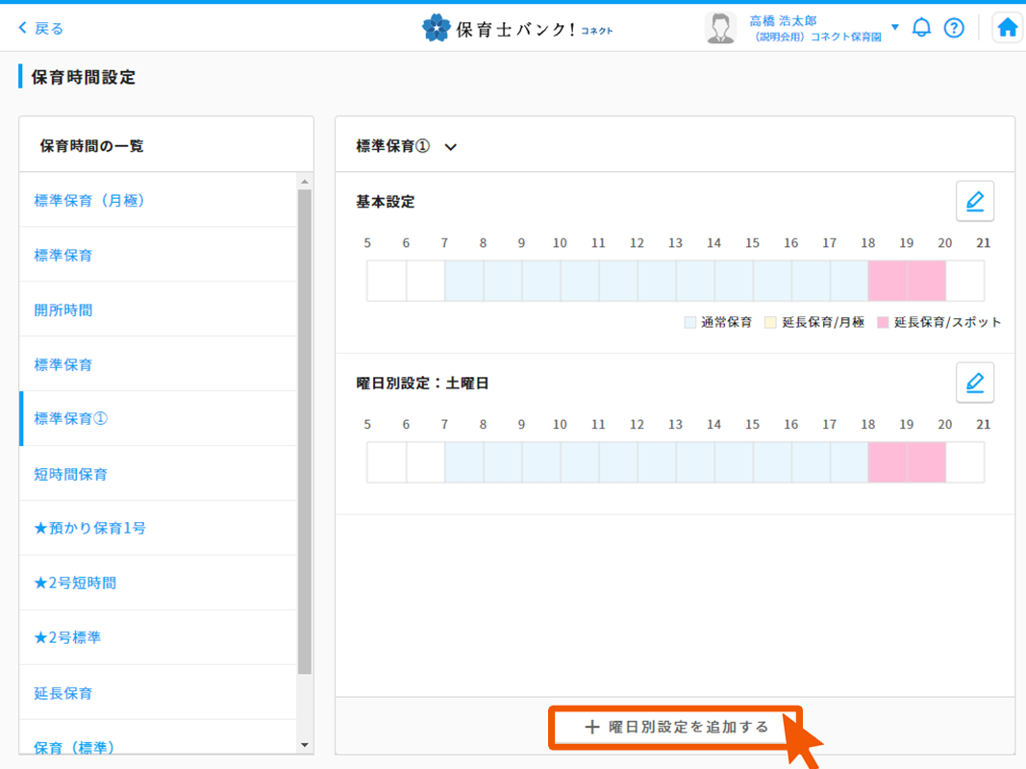Viewport: 1026px width, 769px height.
Task: Edit 土曜日 setting with the pencil icon
Action: (974, 383)
